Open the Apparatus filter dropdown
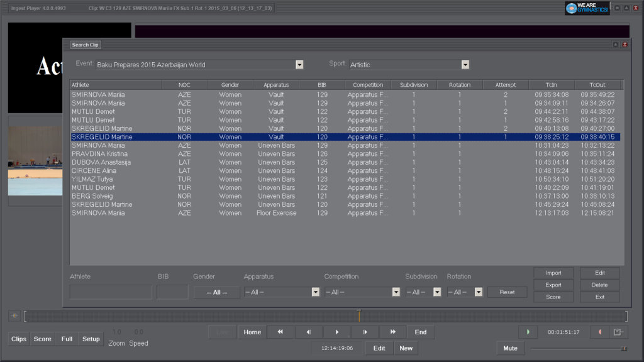The height and width of the screenshot is (362, 644). [315, 292]
